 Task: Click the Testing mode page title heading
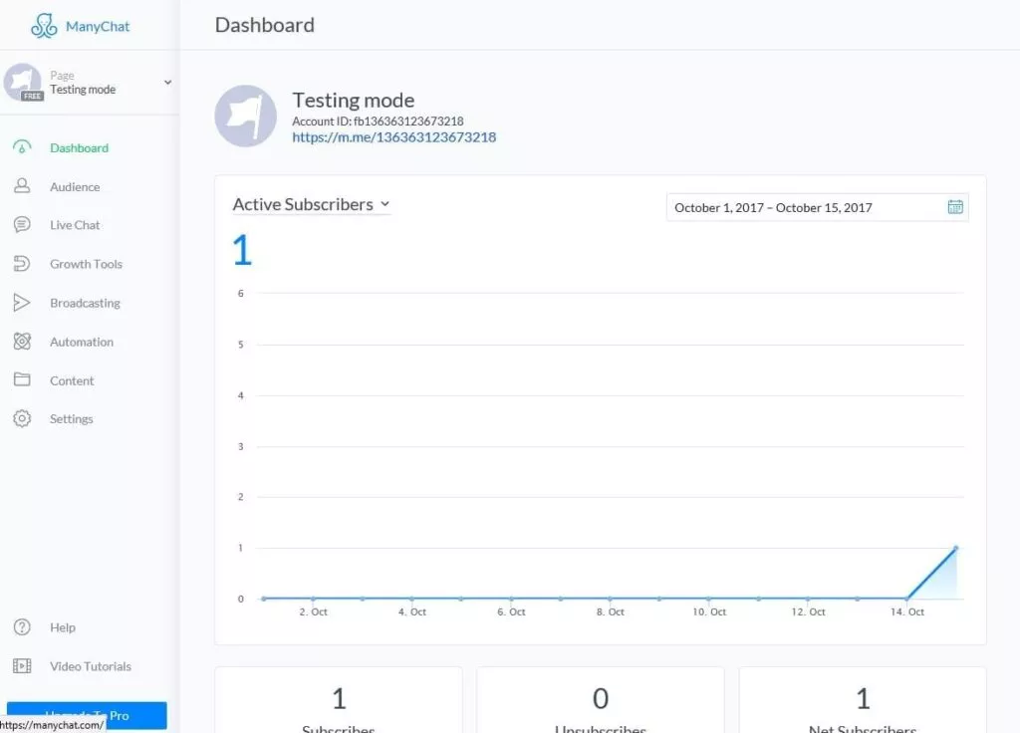tap(354, 101)
